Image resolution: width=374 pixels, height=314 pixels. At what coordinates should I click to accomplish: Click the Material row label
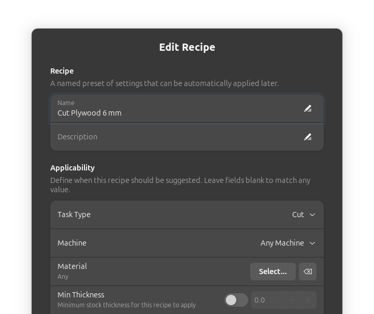(x=72, y=266)
